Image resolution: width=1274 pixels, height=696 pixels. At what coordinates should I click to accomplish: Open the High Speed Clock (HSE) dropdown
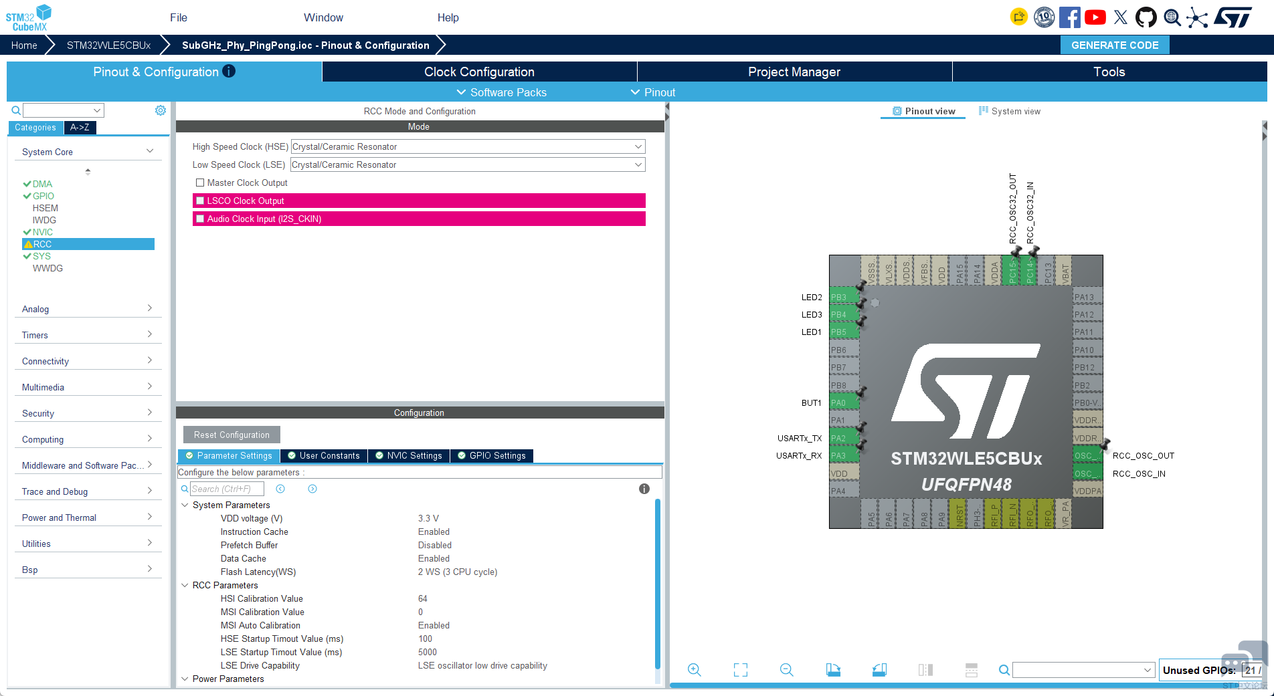[468, 146]
